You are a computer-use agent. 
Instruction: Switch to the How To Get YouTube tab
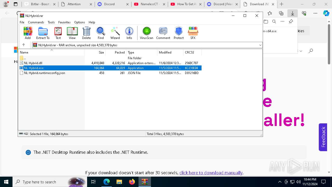pyautogui.click(x=186, y=4)
